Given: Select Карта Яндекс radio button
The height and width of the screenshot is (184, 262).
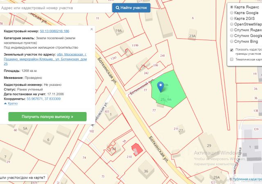Looking at the screenshot, I should (x=232, y=7).
